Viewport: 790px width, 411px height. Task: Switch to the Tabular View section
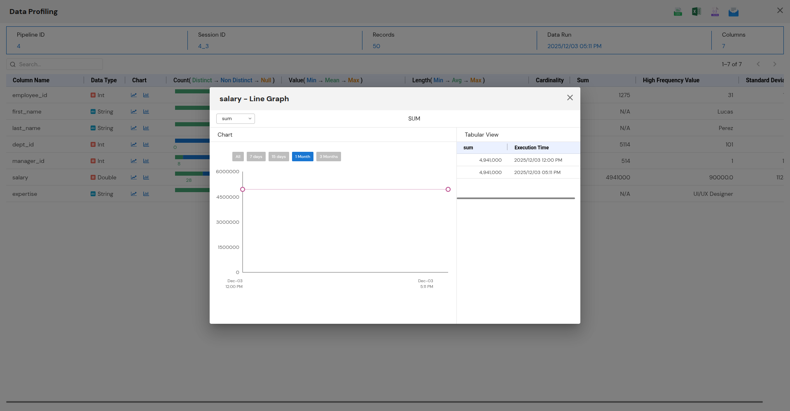click(x=481, y=135)
